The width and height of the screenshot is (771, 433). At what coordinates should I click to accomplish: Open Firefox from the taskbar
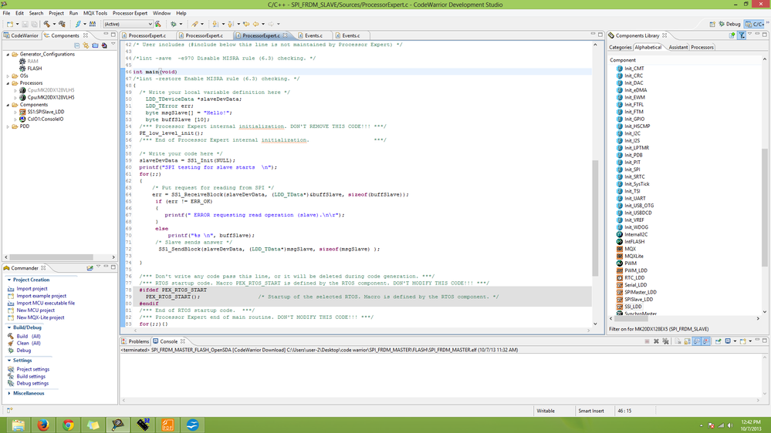coord(43,425)
